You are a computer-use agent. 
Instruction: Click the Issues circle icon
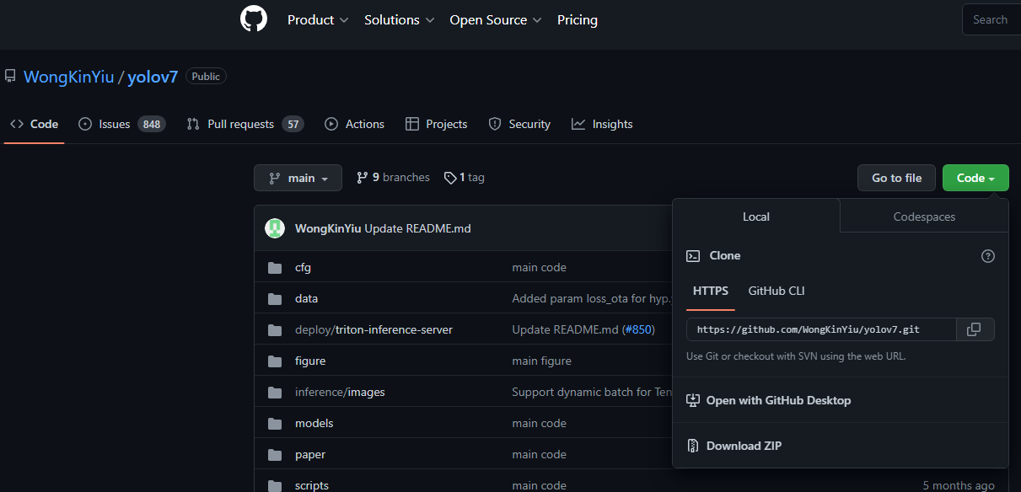tap(85, 124)
